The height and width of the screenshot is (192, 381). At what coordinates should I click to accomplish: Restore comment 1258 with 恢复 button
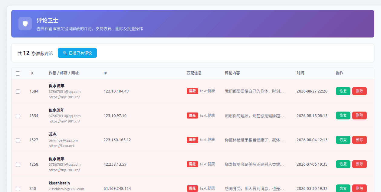(x=343, y=164)
